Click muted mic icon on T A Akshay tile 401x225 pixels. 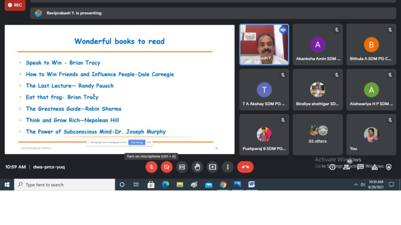pos(283,75)
